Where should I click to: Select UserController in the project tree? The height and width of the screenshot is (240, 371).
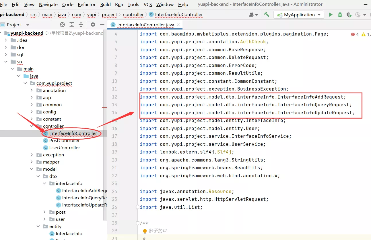61,147
